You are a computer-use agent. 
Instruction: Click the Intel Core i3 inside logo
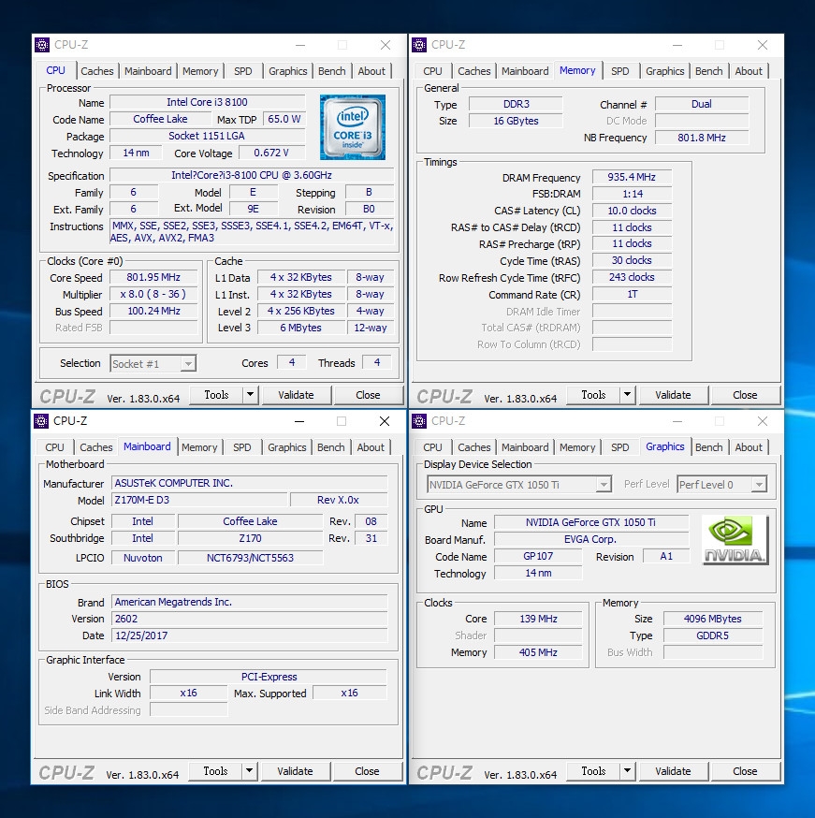[x=353, y=127]
